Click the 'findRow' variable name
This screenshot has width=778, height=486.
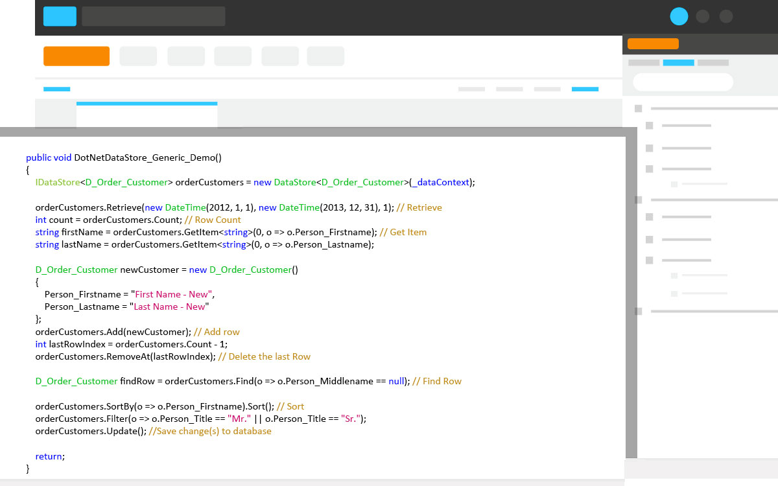click(x=137, y=381)
